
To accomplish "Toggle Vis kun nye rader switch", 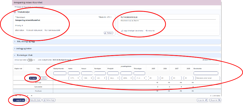I will point(30,60).
